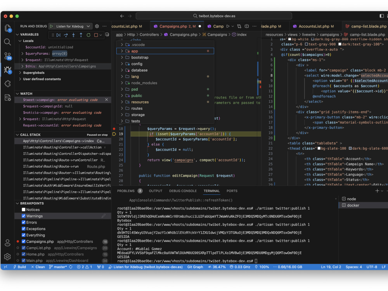The image size is (388, 291).
Task: Stop the debug session
Action: point(96,35)
